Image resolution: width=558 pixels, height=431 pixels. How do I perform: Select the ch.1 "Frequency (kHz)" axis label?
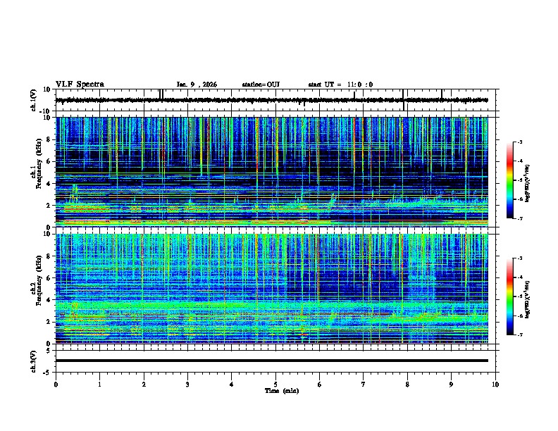(39, 163)
